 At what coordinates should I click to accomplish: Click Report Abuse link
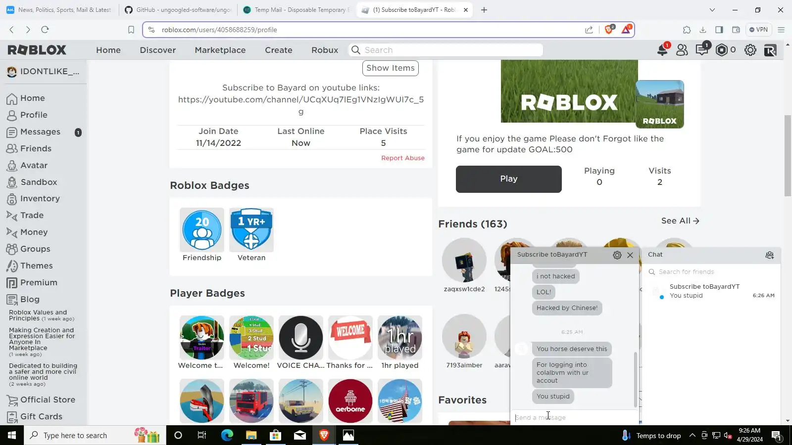(403, 158)
